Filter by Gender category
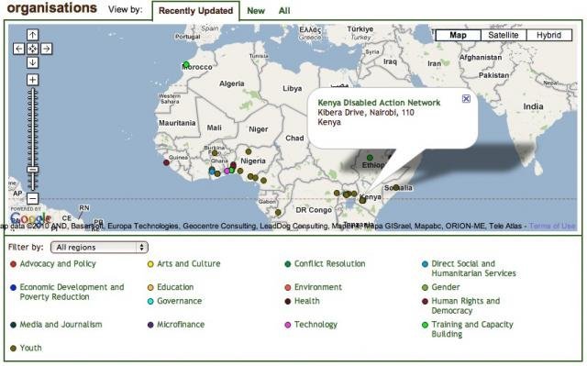 (446, 287)
